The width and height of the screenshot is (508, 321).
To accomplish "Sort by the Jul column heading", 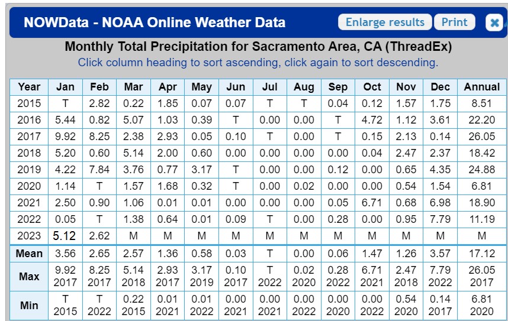I will click(270, 87).
